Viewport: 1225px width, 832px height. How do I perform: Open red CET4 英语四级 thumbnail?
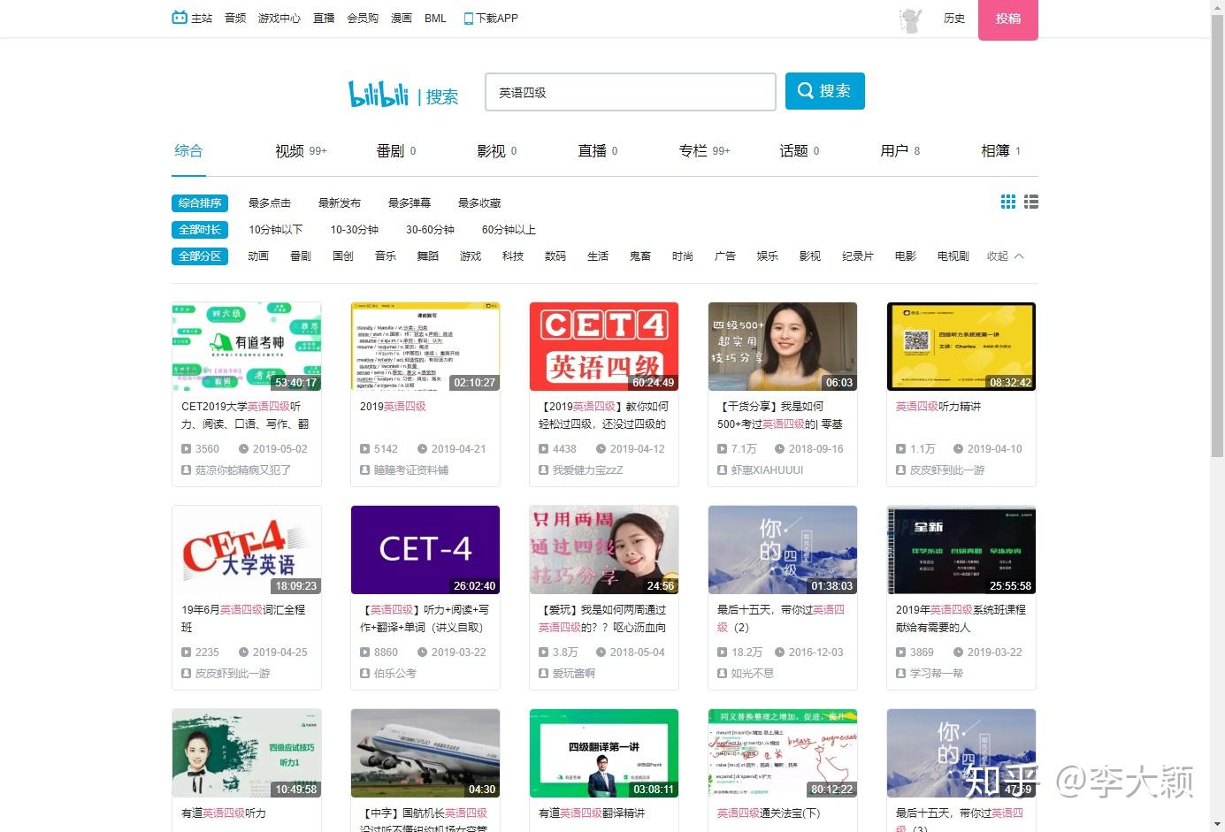coord(604,347)
